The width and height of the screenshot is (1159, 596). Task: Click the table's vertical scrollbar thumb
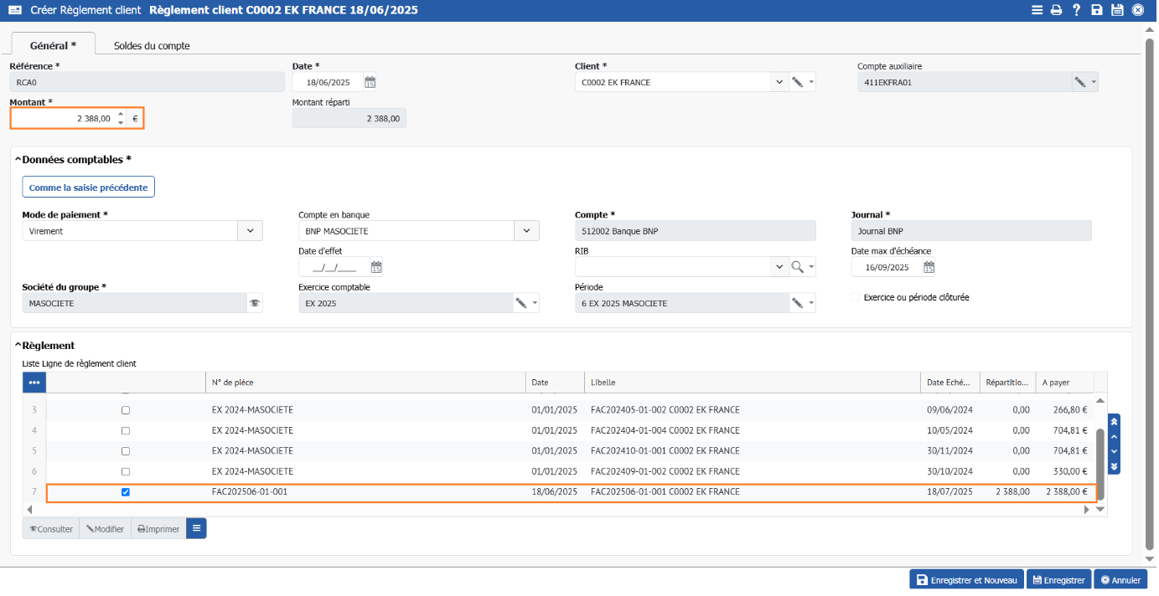pyautogui.click(x=1099, y=465)
